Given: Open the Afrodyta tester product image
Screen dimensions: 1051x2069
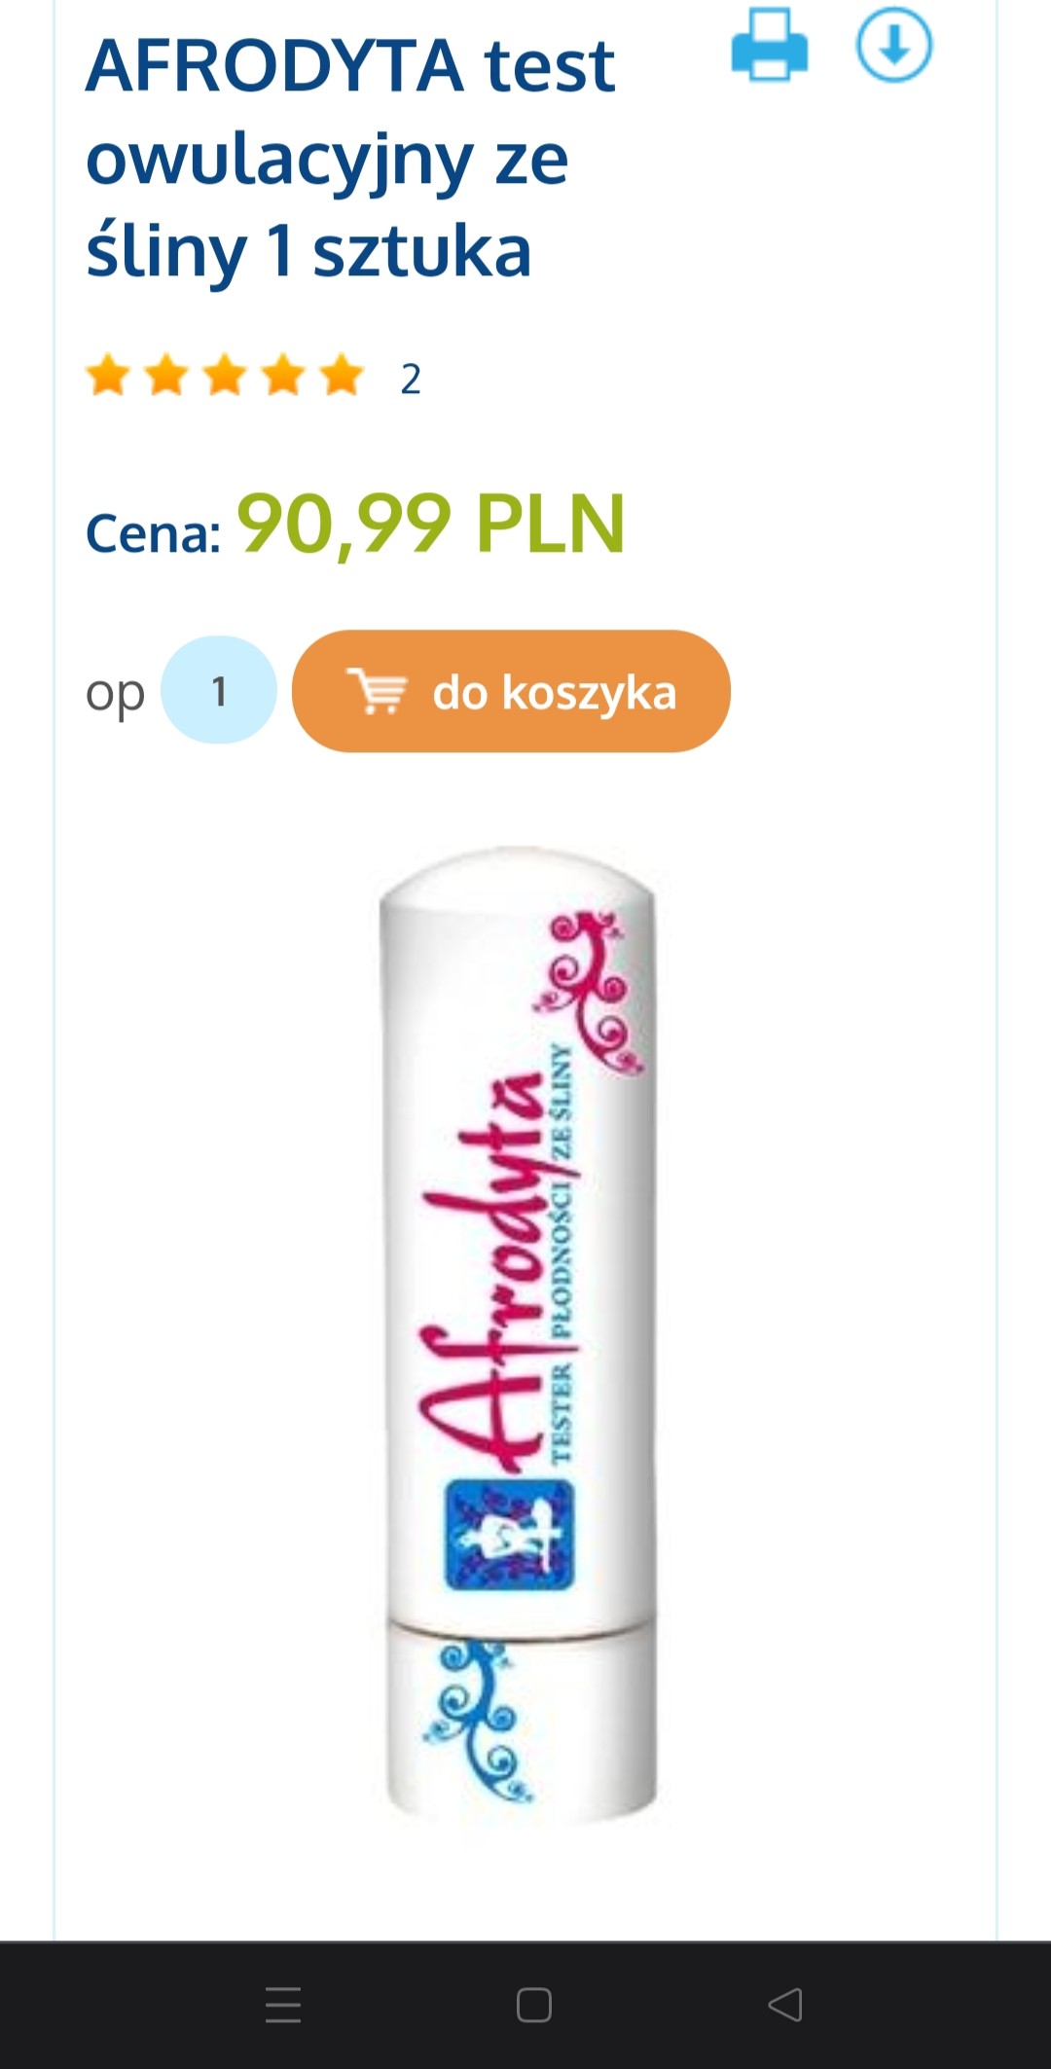Looking at the screenshot, I should pyautogui.click(x=519, y=1331).
